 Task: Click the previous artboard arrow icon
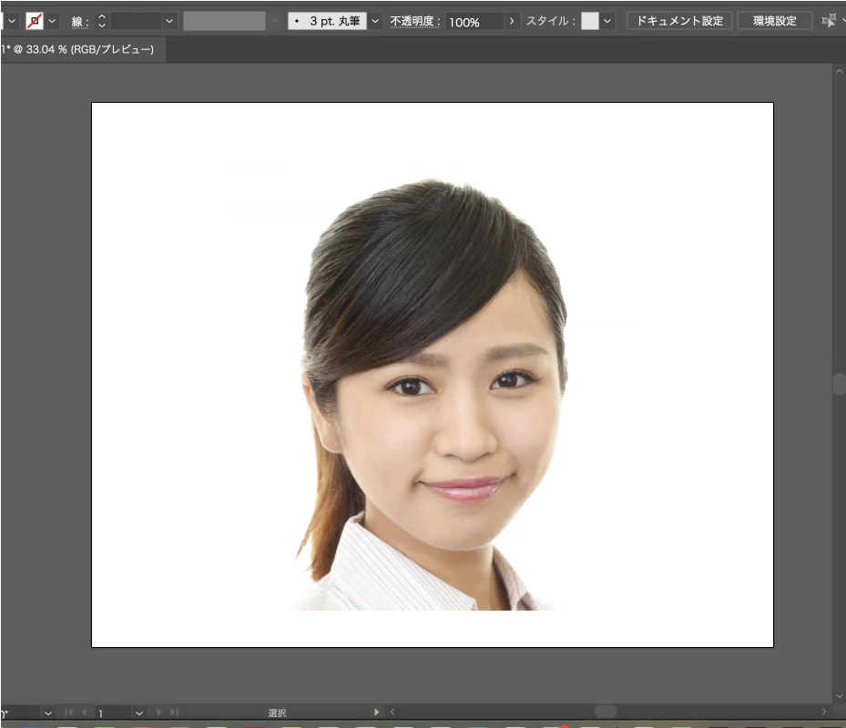[x=85, y=713]
